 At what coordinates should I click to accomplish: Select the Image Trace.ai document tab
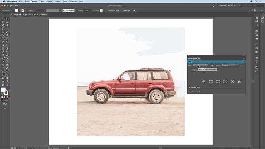30,15
